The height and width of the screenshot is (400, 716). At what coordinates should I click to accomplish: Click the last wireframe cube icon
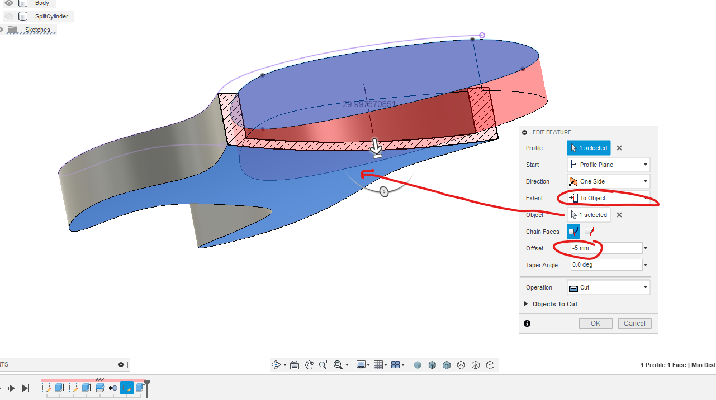(490, 365)
